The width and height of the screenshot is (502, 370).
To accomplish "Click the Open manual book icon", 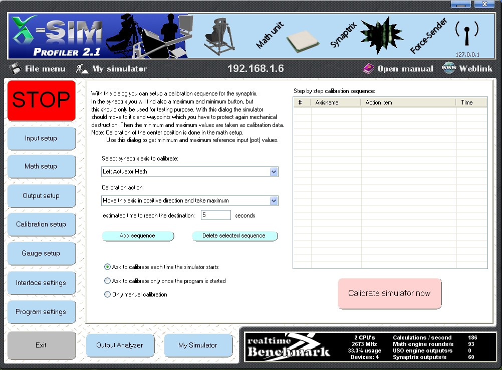I will pos(368,68).
